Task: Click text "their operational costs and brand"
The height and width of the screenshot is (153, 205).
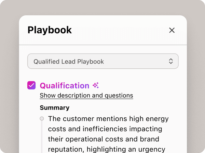Action: 104,139
